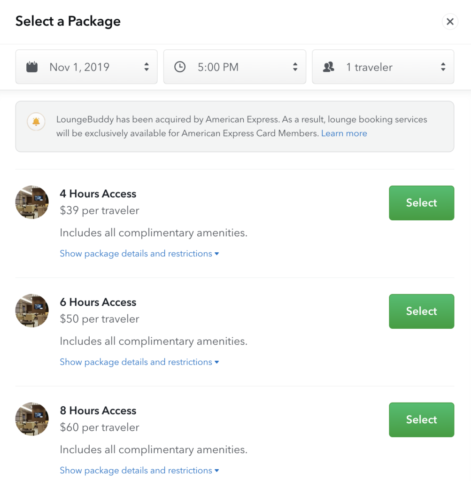The width and height of the screenshot is (471, 481).
Task: Click the date selector up-down arrows
Action: coord(147,67)
